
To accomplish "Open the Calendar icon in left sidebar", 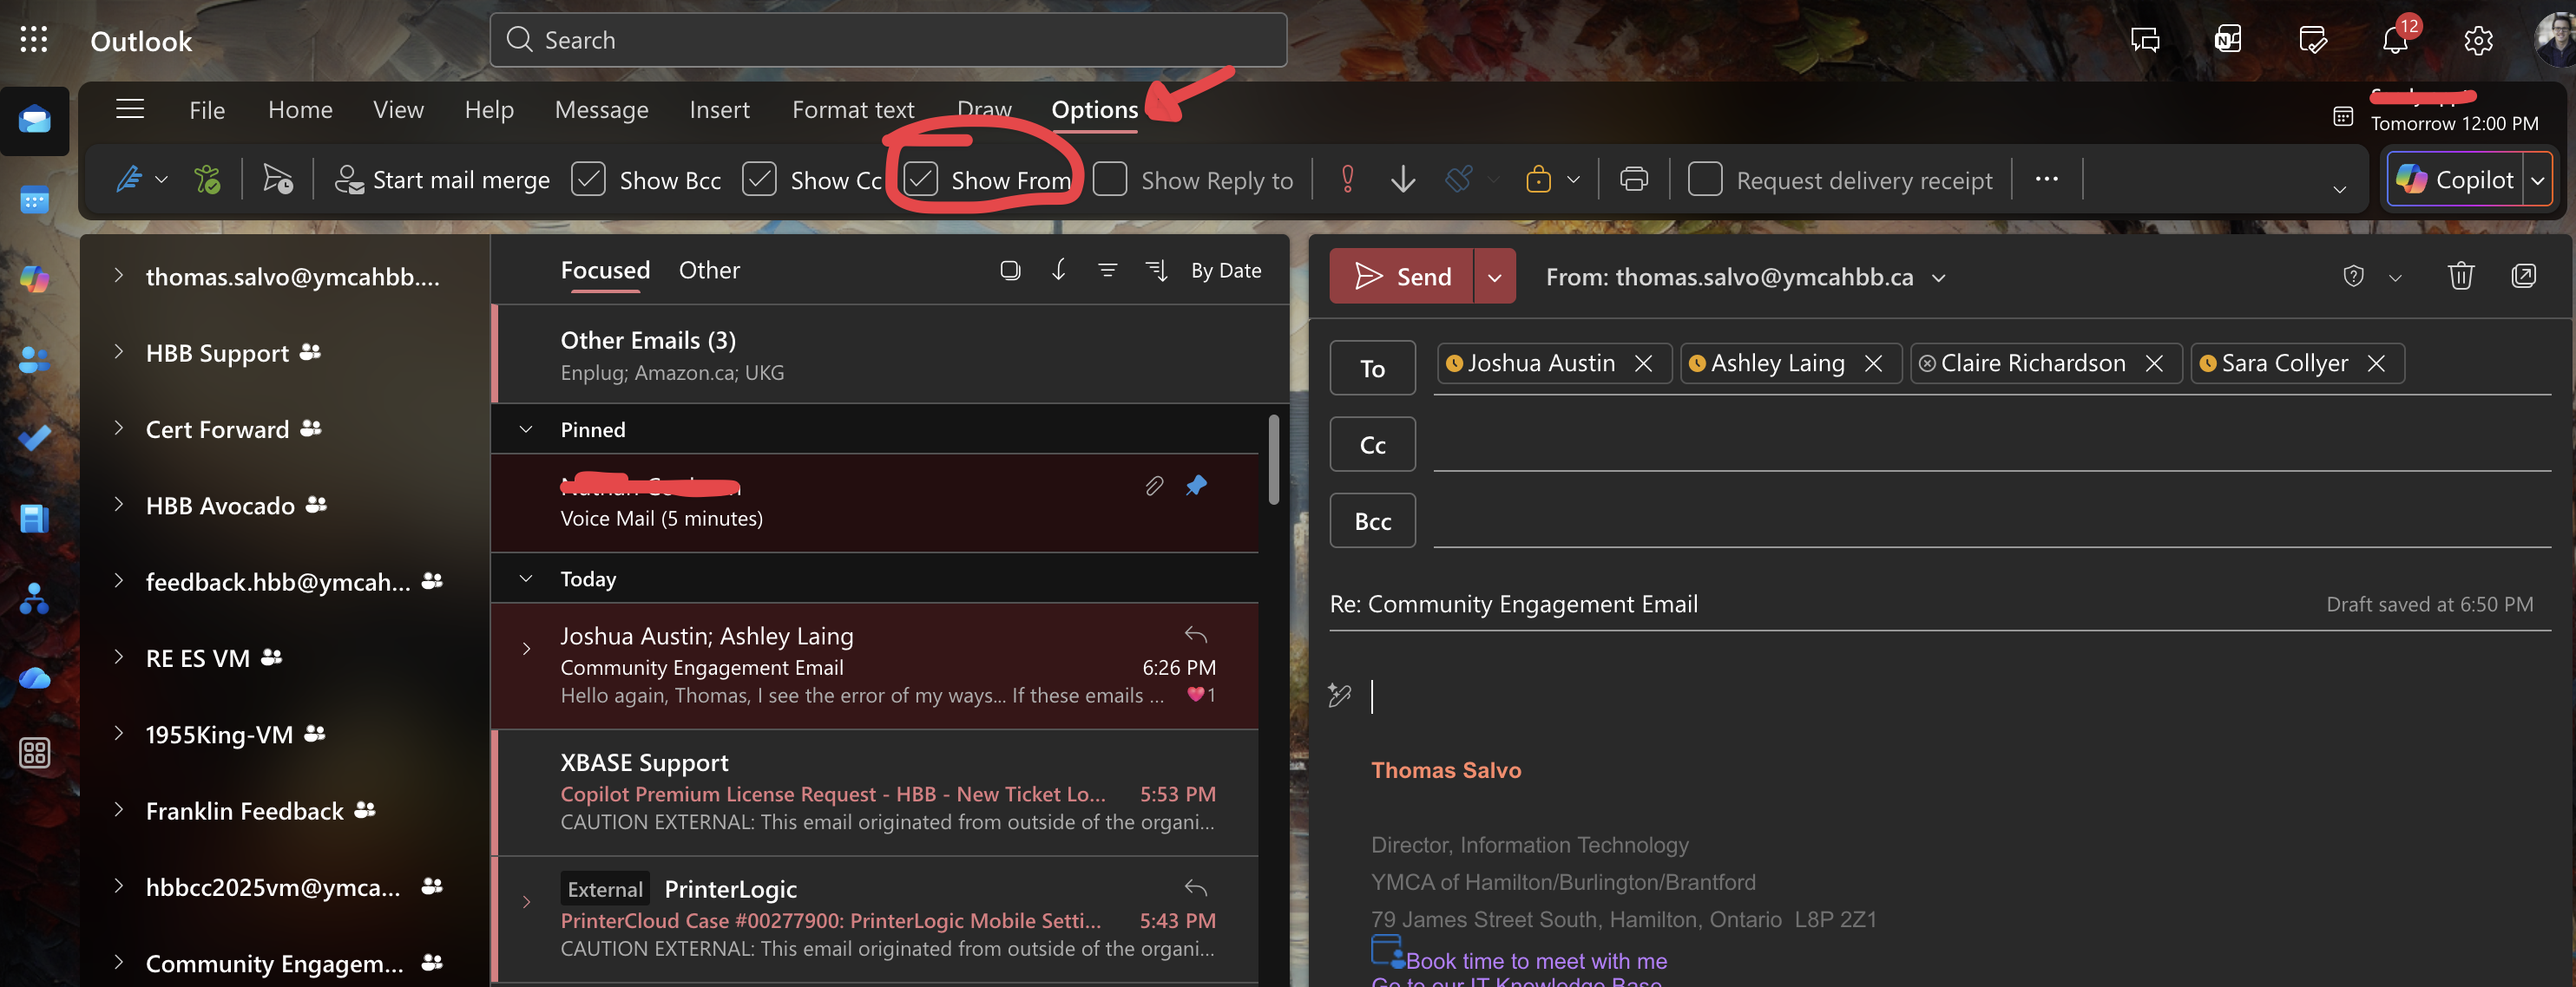I will [x=34, y=201].
